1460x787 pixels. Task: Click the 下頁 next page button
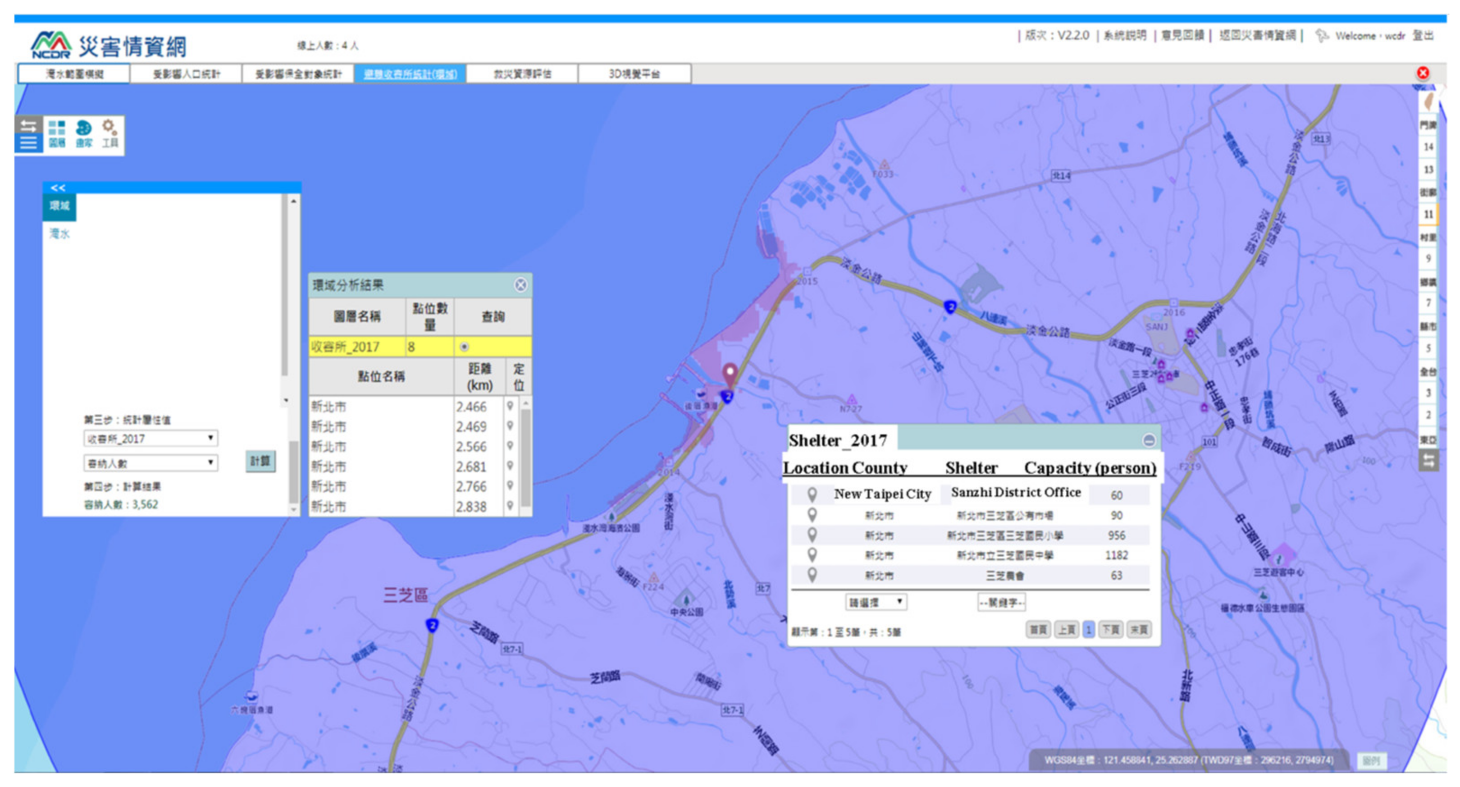[1110, 629]
